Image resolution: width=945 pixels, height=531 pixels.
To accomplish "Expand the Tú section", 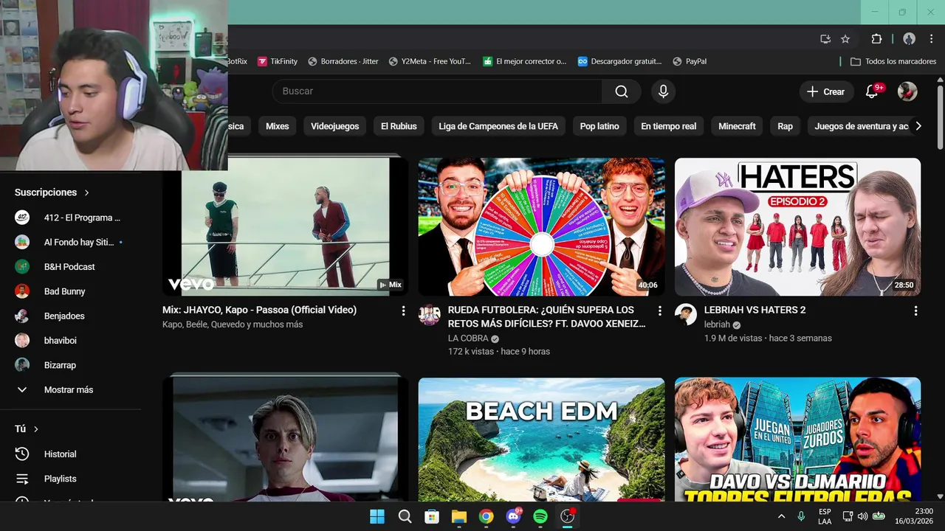I will [27, 428].
